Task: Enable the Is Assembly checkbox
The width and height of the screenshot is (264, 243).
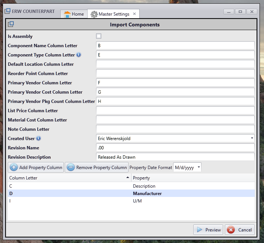Action: 99,36
